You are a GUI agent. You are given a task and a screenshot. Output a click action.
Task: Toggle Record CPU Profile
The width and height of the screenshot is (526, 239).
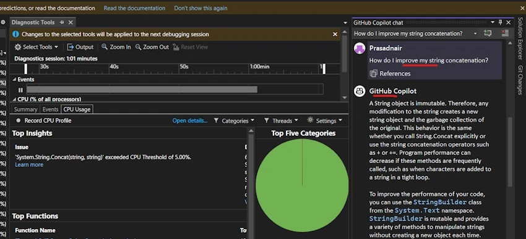(x=43, y=120)
